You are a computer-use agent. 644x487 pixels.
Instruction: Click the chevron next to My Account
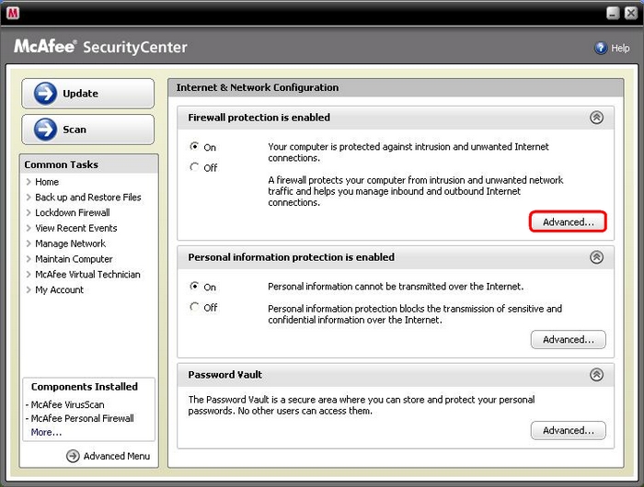[29, 290]
